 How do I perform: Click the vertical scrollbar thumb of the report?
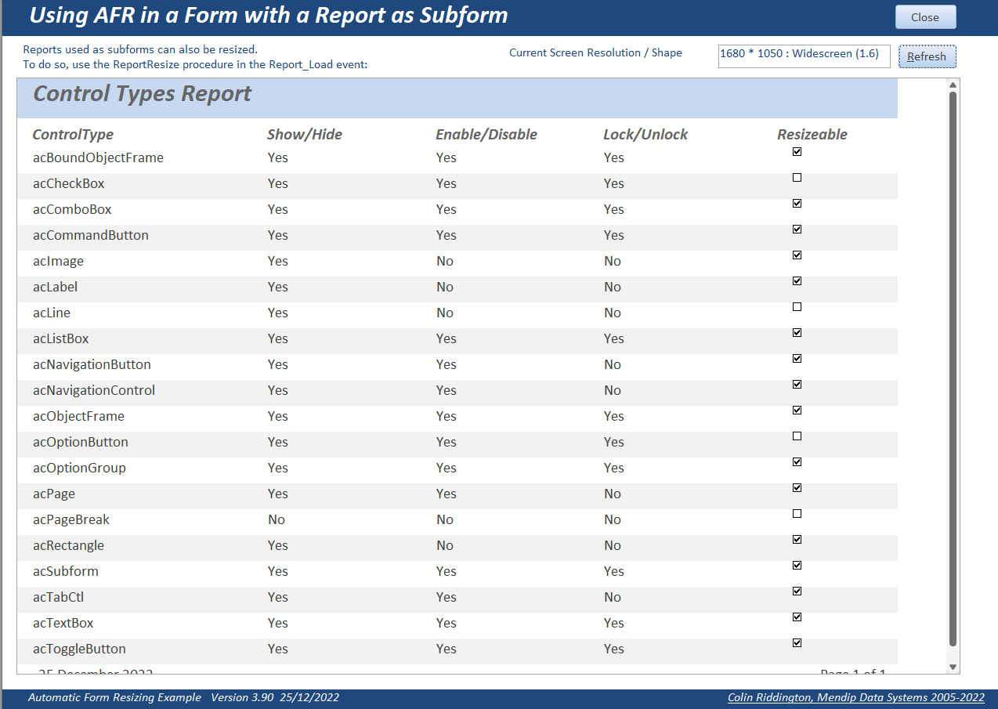pos(953,369)
